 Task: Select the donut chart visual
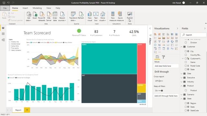coord(172,42)
